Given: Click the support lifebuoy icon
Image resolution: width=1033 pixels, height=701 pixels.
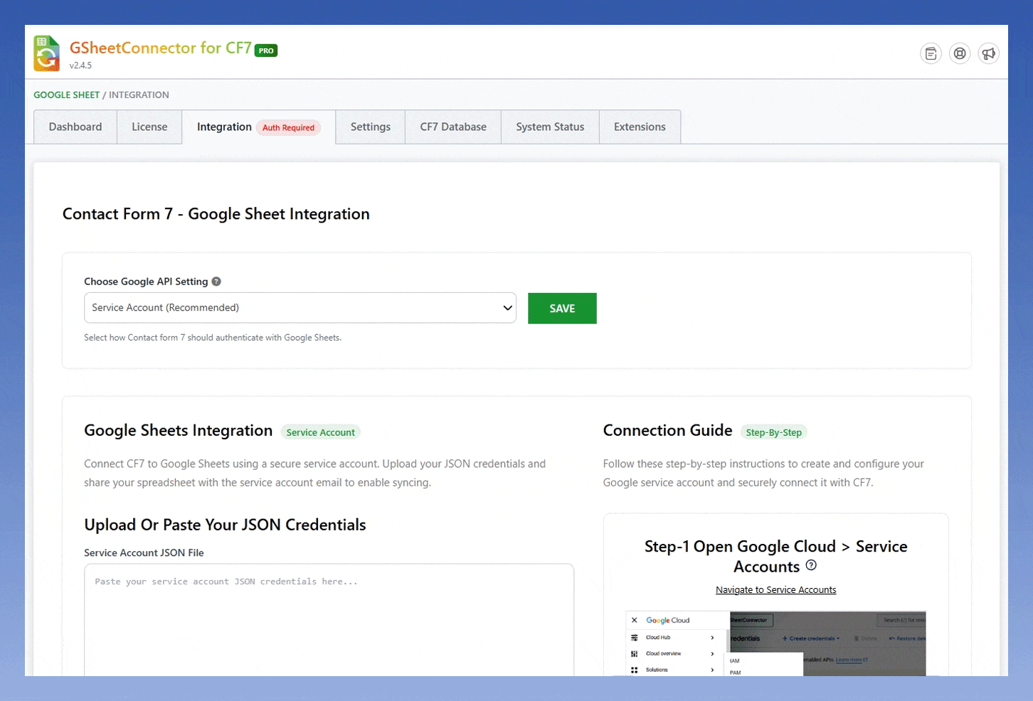Looking at the screenshot, I should 960,53.
